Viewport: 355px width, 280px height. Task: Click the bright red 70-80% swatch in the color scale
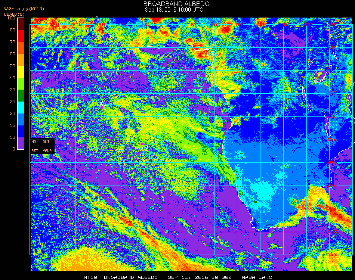(x=21, y=36)
